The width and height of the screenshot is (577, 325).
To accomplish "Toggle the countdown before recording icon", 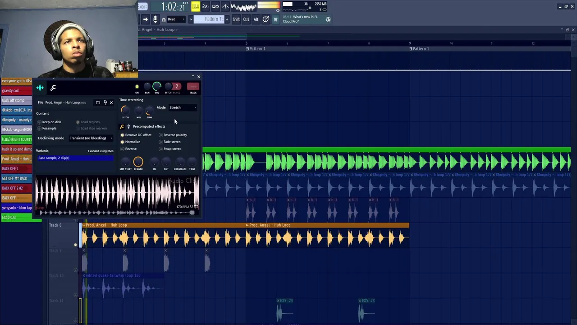I will point(205,6).
